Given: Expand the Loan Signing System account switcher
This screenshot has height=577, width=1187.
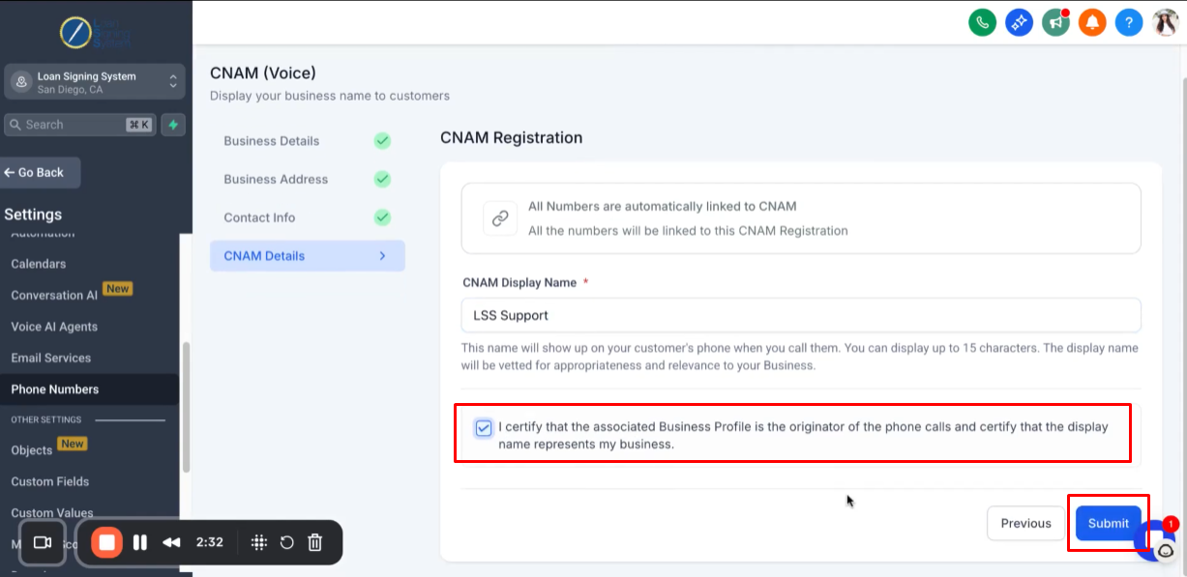Looking at the screenshot, I should [94, 82].
